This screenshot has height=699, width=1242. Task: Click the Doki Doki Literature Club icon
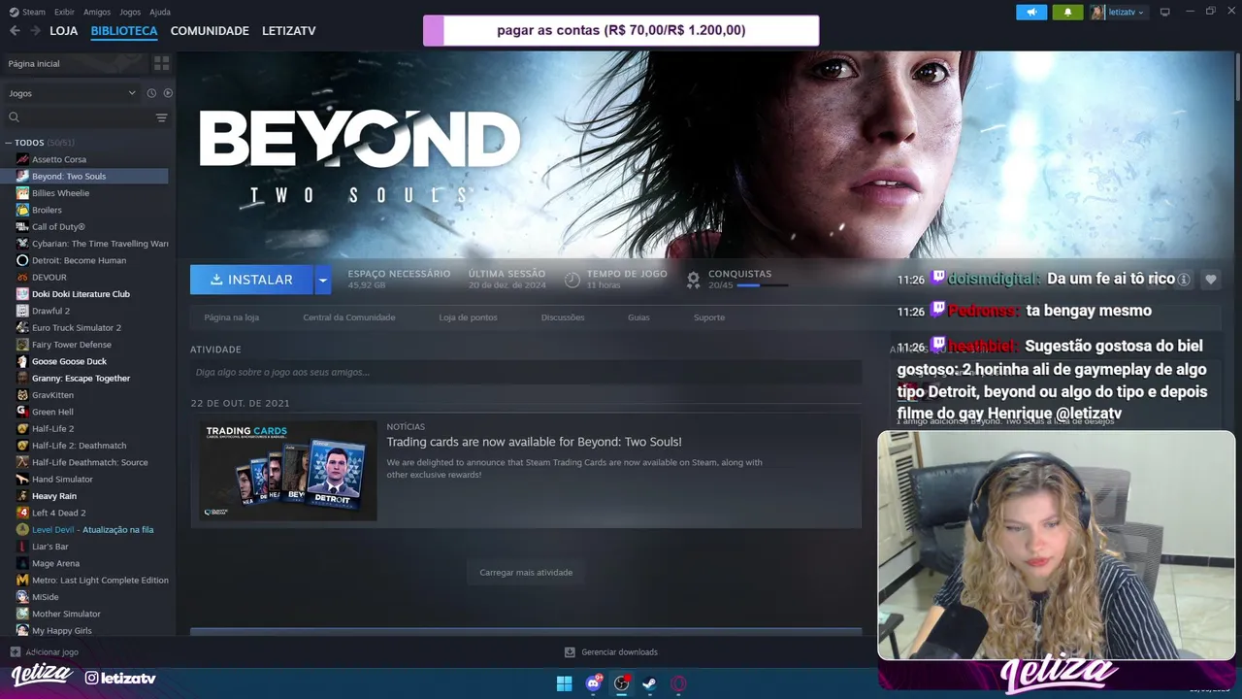[22, 294]
